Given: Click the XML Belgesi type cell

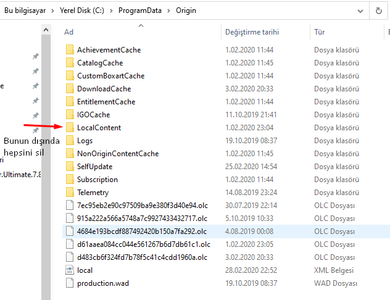Looking at the screenshot, I should 334,270.
